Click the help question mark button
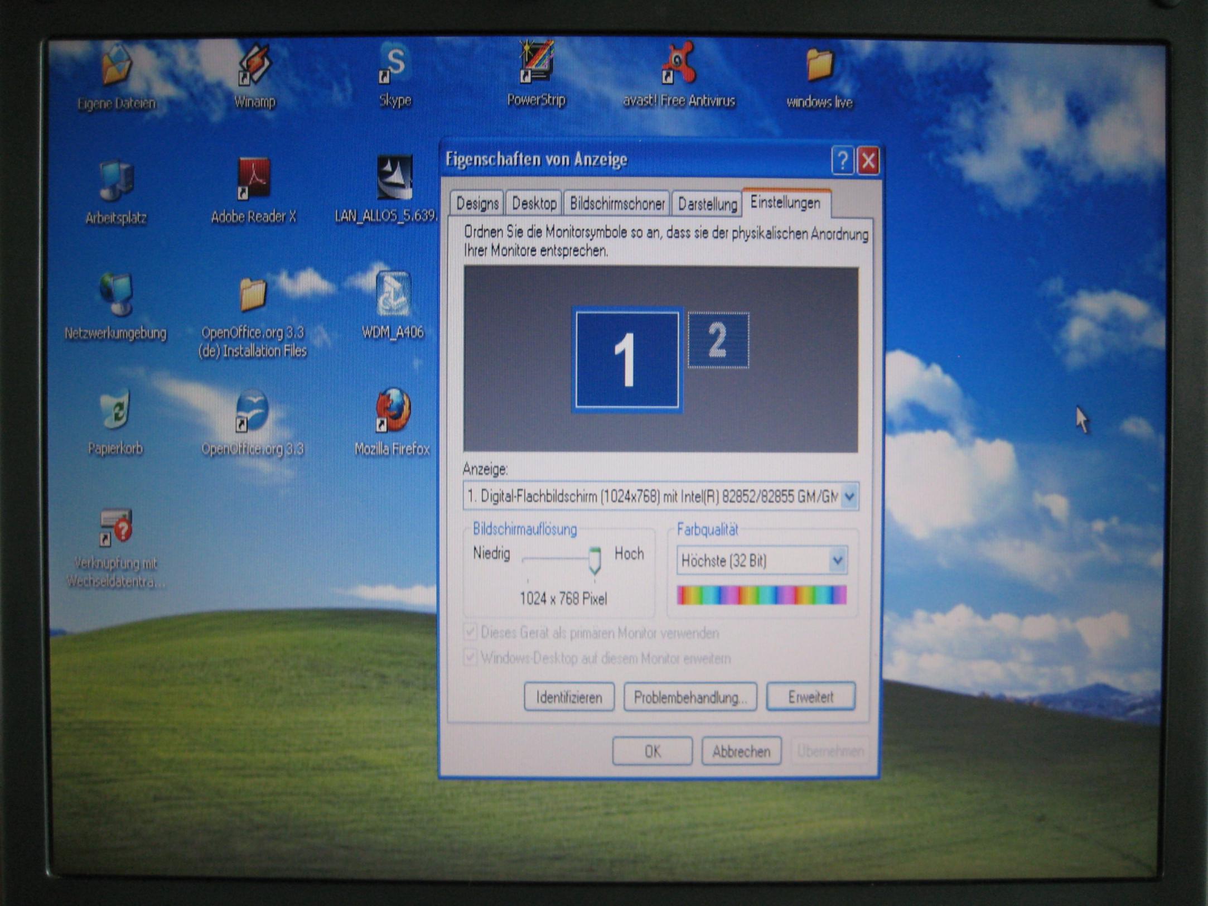The width and height of the screenshot is (1208, 906). point(842,161)
